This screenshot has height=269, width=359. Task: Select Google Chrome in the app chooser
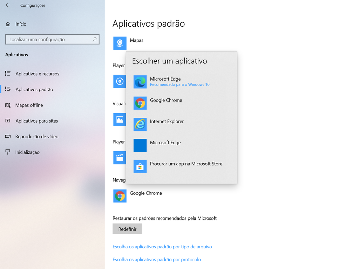pyautogui.click(x=182, y=103)
